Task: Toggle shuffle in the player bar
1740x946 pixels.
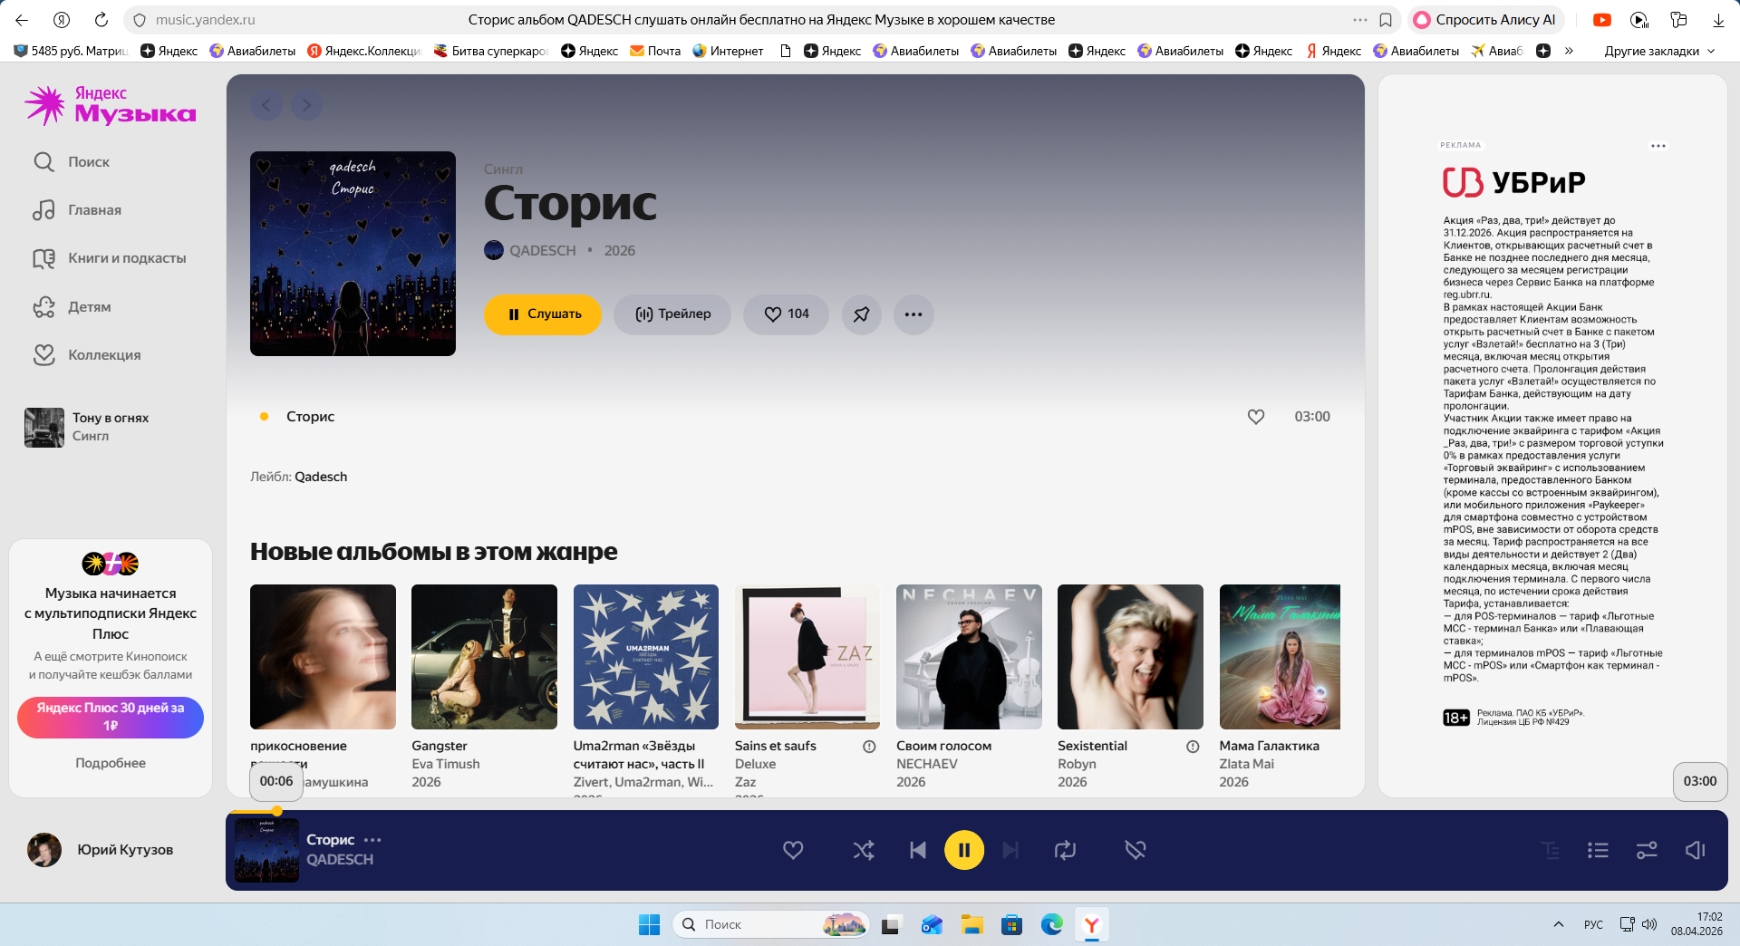Action: click(x=864, y=850)
